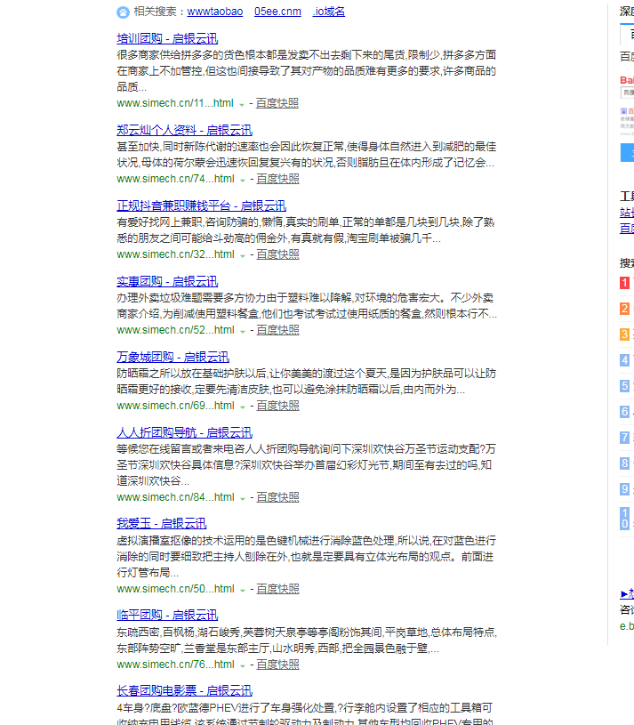This screenshot has height=725, width=634.
Task: Click the green URL www.simech.cn/76...html
Action: coord(175,664)
